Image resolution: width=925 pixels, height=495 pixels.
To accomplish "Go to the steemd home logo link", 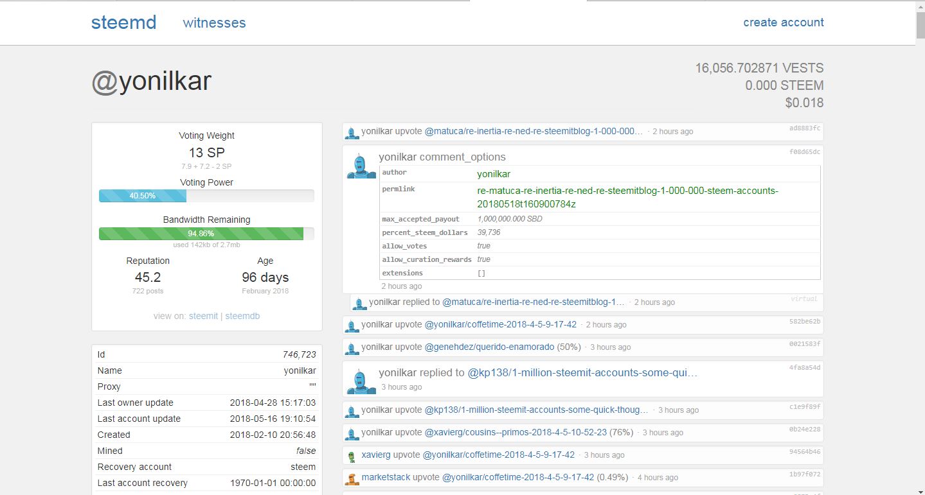I will (123, 22).
